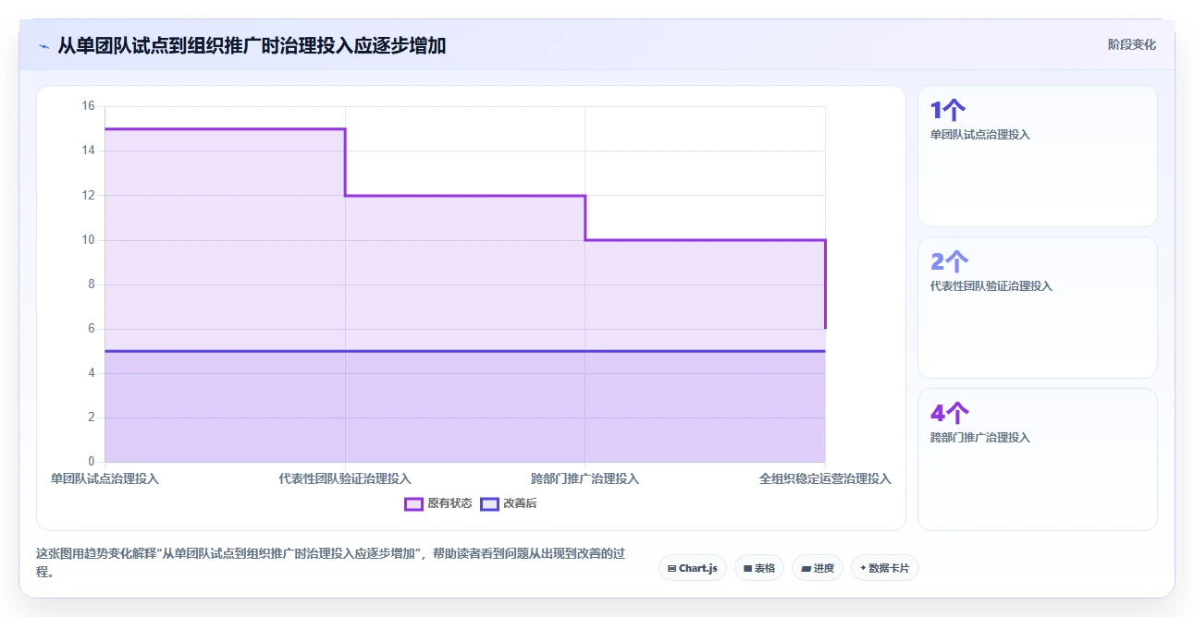The width and height of the screenshot is (1194, 617).
Task: Click the 原有状态 legend label
Action: pos(449,503)
